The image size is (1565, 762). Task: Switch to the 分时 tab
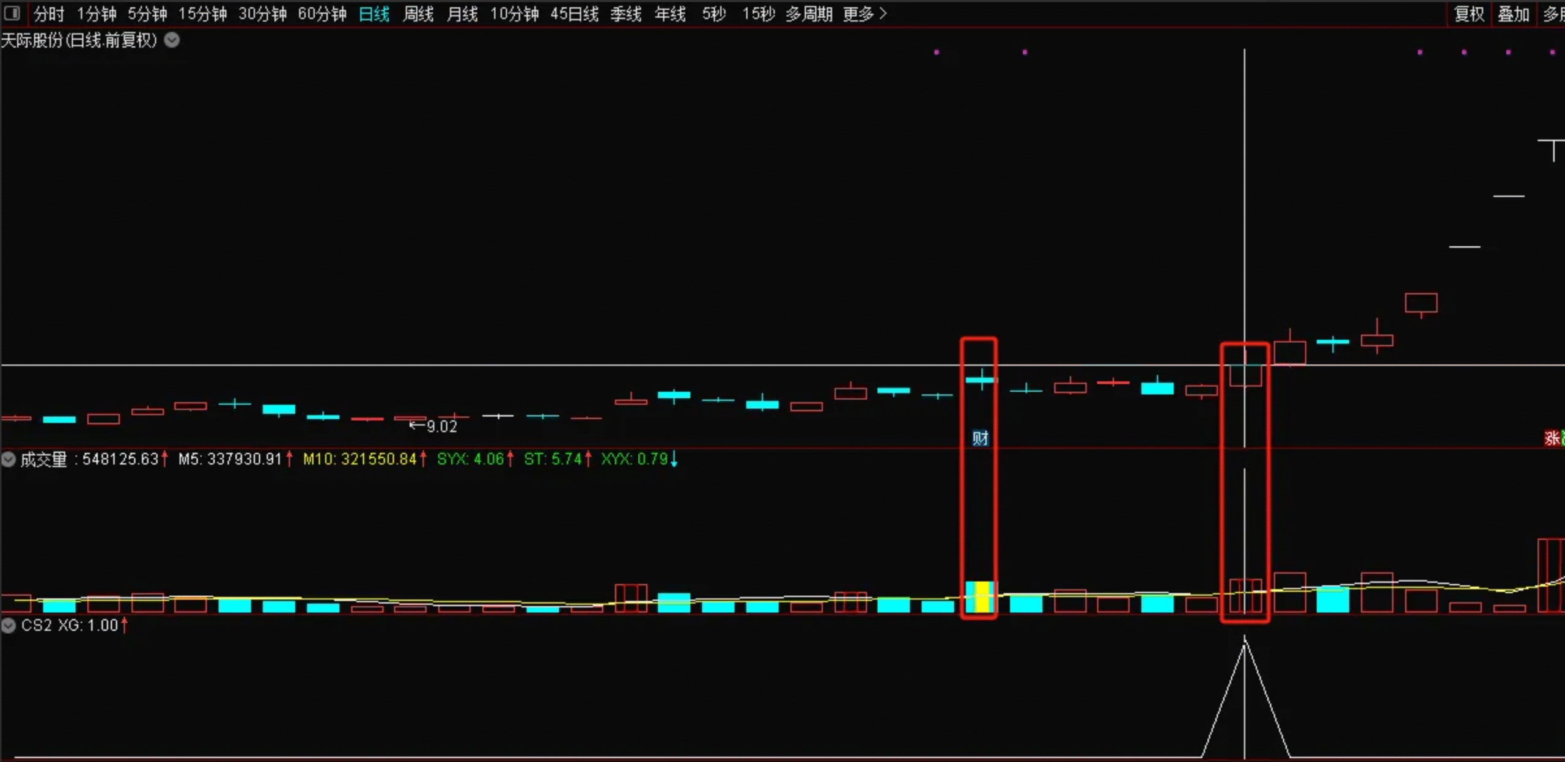[x=49, y=13]
